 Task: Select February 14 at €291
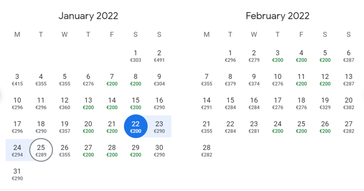point(207,103)
